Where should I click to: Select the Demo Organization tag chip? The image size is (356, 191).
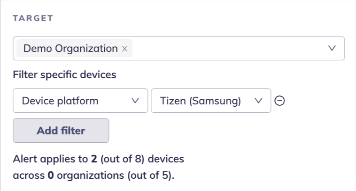(70, 49)
